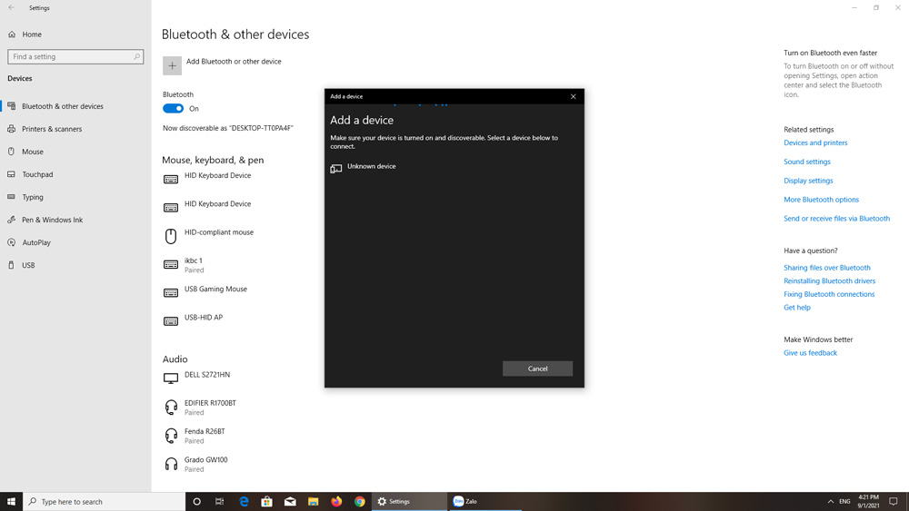Switch to Zalo in the taskbar

coord(484,502)
